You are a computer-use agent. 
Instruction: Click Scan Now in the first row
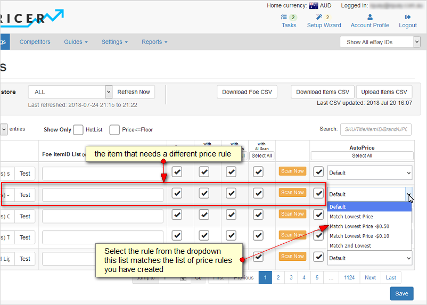pyautogui.click(x=292, y=171)
